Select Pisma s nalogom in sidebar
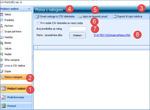The height and width of the screenshot is (110, 150). 13,77
